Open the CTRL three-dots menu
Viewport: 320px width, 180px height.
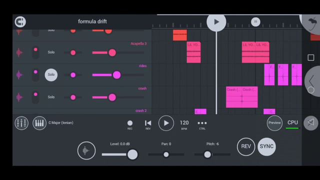(202, 124)
